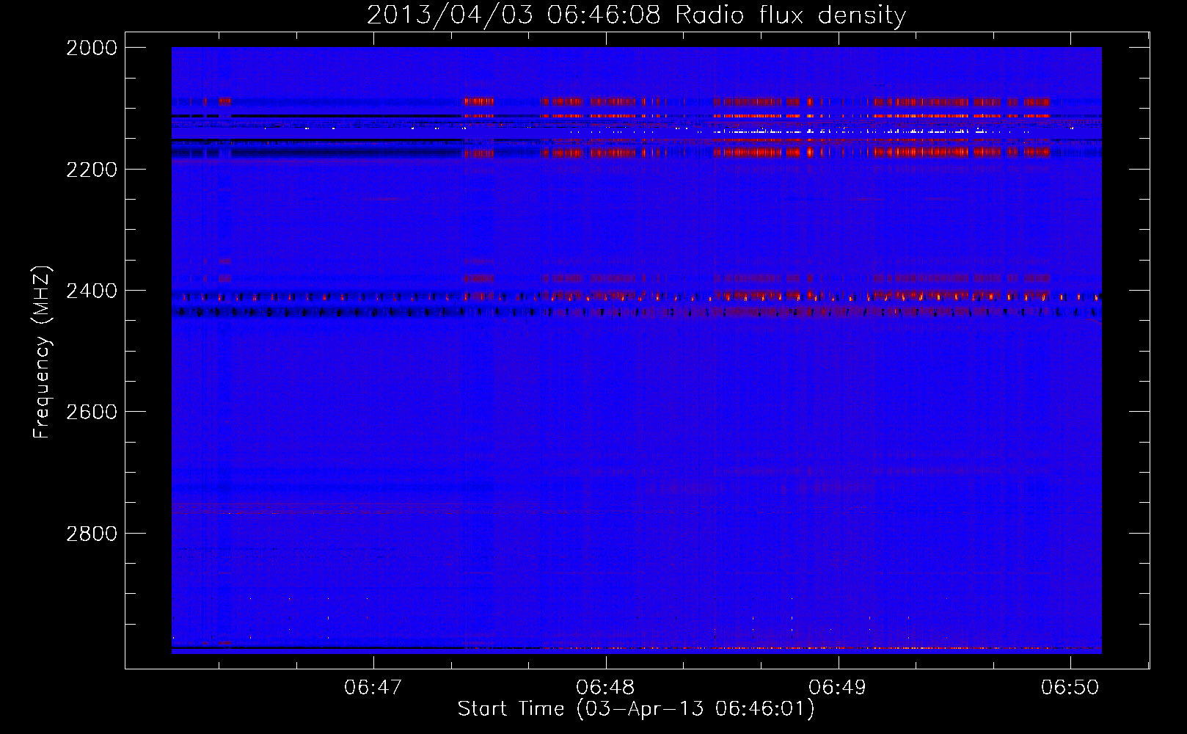Image resolution: width=1187 pixels, height=734 pixels.
Task: Click the 06:48 time tick label
Action: (606, 687)
